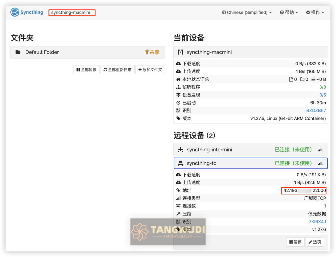Open syncthing-tc options via 选项 button

pos(315,242)
